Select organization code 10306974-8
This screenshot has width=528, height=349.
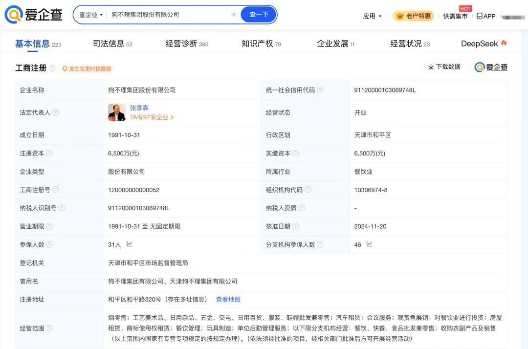pyautogui.click(x=371, y=190)
